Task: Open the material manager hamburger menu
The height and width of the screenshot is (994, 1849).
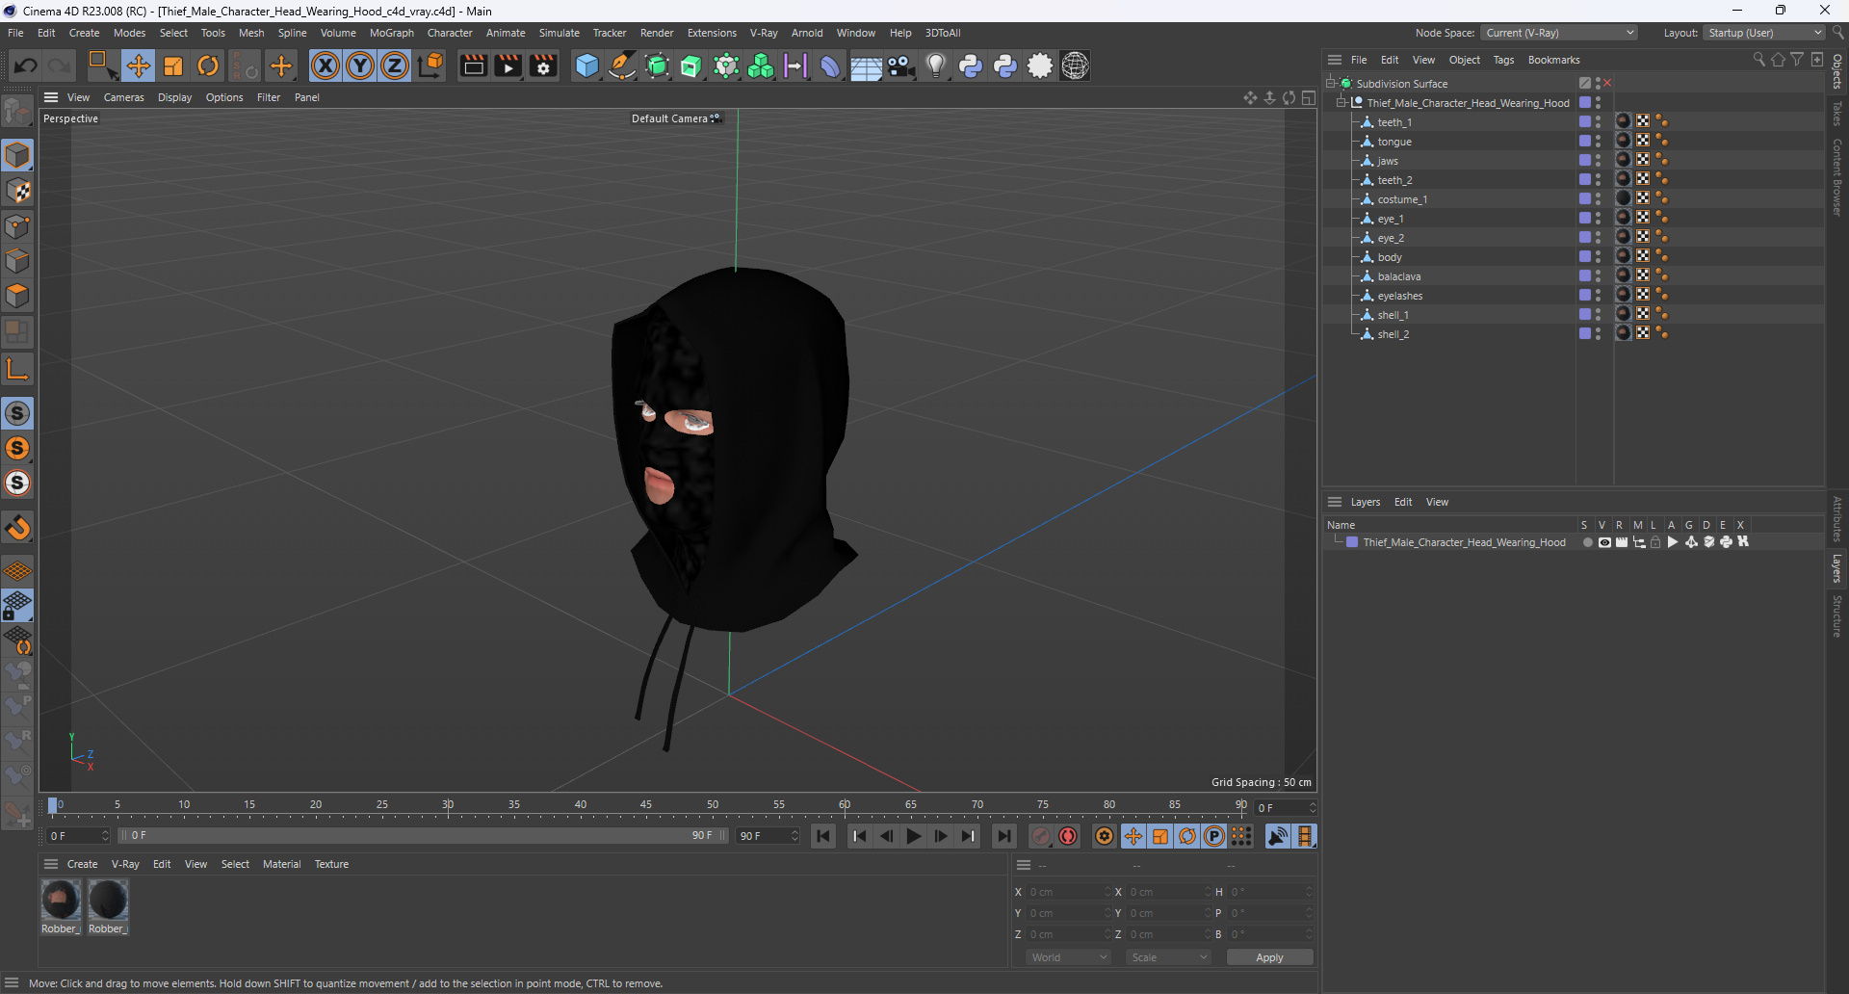Action: click(51, 864)
